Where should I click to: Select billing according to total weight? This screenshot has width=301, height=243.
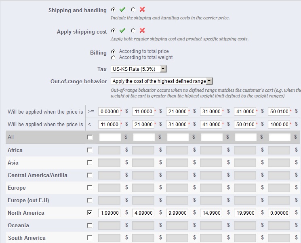[114, 57]
